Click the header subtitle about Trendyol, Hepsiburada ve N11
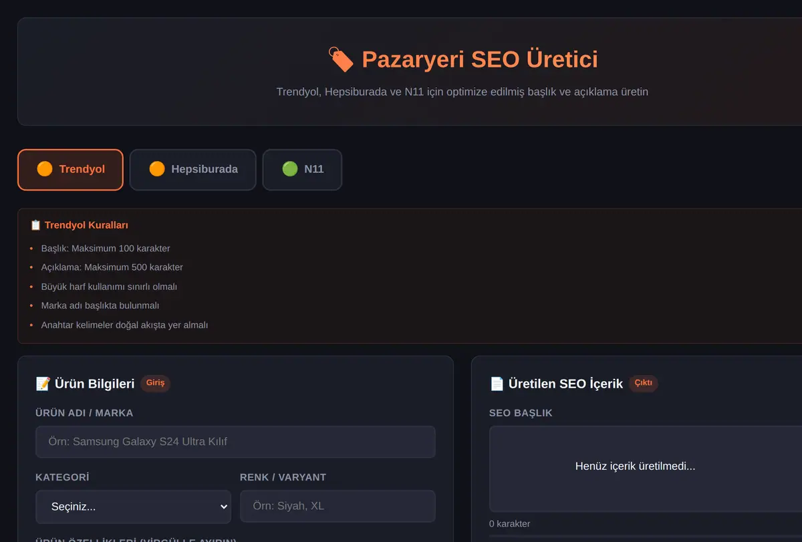The image size is (802, 542). [462, 92]
